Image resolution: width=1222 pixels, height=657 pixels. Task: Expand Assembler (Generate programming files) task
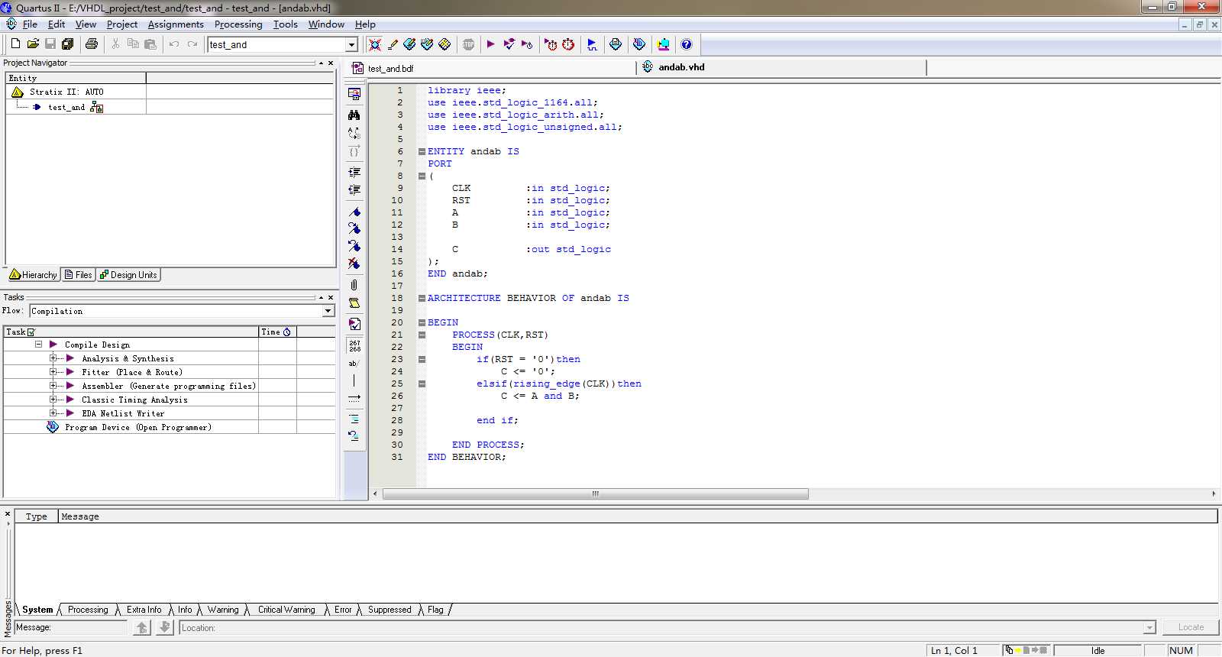pos(53,386)
